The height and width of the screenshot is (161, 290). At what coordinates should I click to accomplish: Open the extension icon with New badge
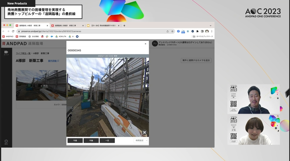tap(183, 32)
